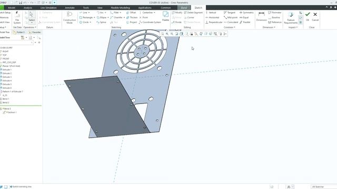Viewport: 337px width, 189px height.
Task: Activate the Ellipse tool
Action: click(102, 17)
